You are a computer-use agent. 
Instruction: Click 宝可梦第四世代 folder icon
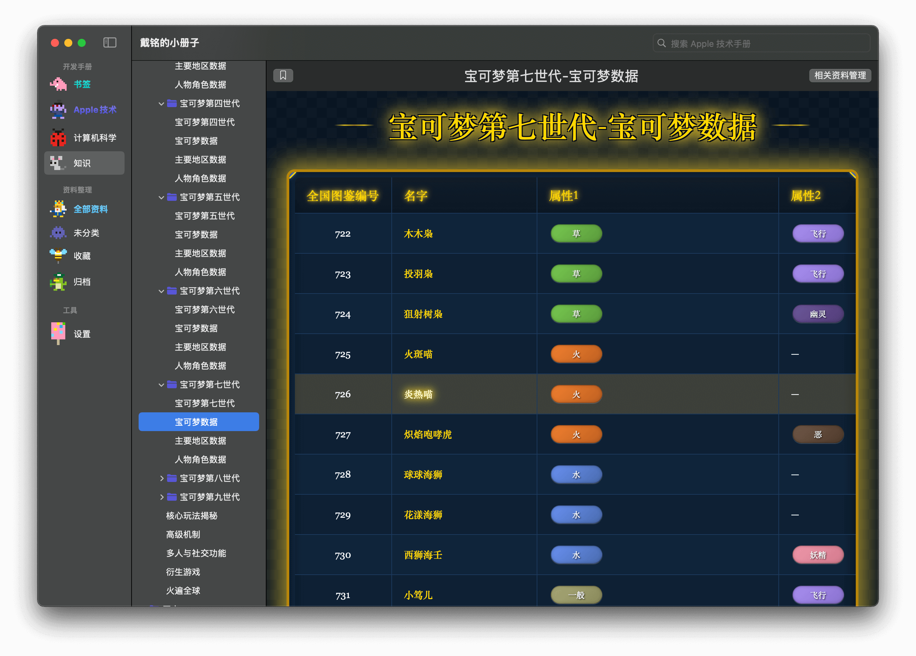tap(172, 103)
